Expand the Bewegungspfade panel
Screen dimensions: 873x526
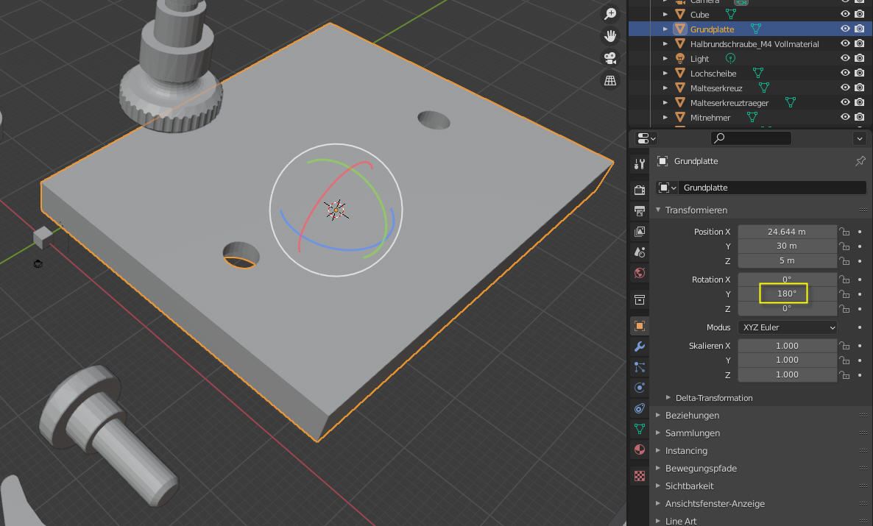pyautogui.click(x=658, y=468)
